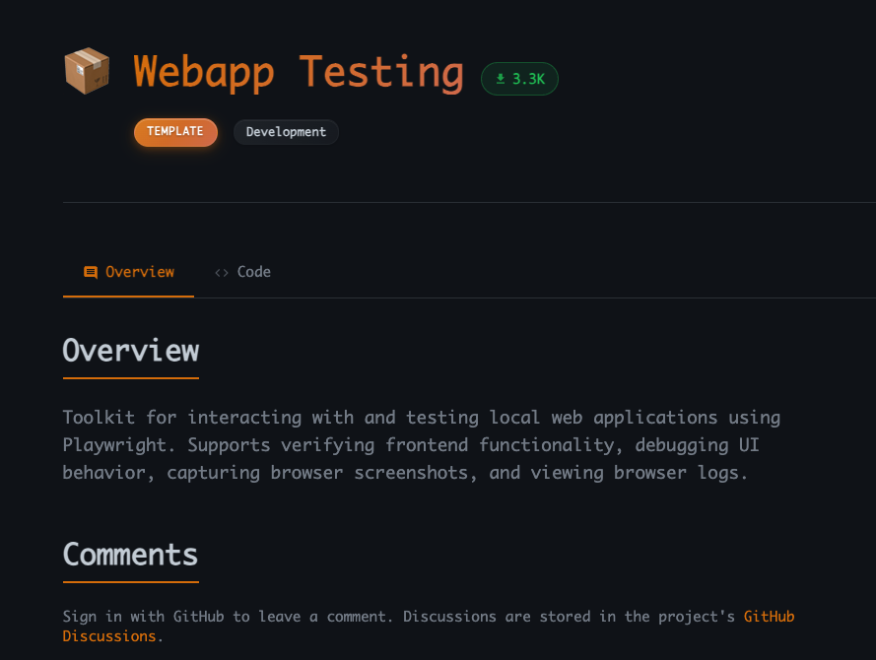Select the Development tag
This screenshot has height=660, width=876.
click(286, 131)
